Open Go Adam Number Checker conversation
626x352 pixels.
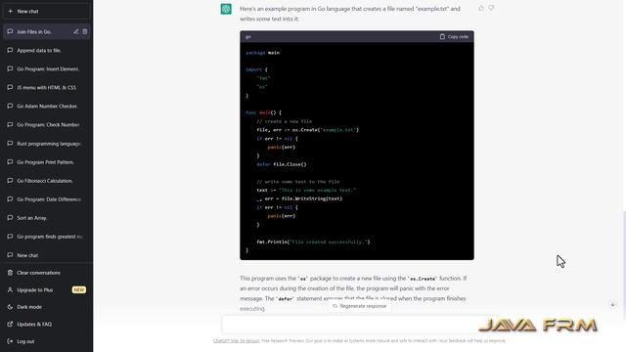(46, 107)
